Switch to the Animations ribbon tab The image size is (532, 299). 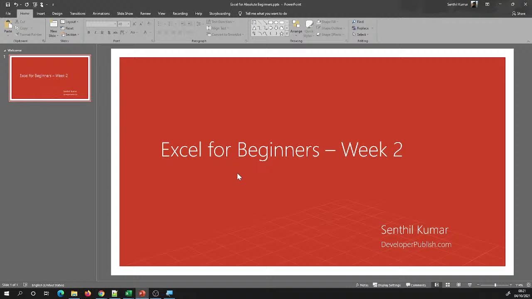click(x=101, y=13)
